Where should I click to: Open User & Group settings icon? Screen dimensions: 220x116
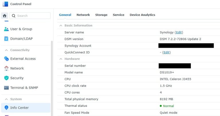6,29
